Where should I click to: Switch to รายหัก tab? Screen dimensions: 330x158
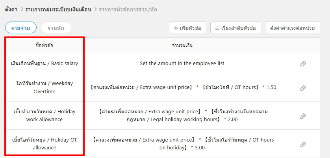pos(56,27)
